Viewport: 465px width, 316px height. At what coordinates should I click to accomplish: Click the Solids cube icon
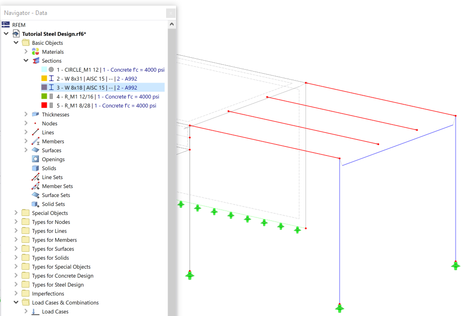35,168
